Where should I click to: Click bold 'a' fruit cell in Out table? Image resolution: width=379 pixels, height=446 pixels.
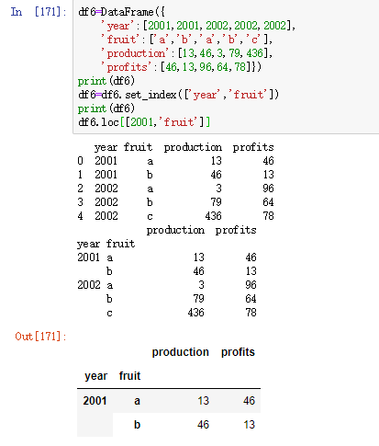point(137,401)
